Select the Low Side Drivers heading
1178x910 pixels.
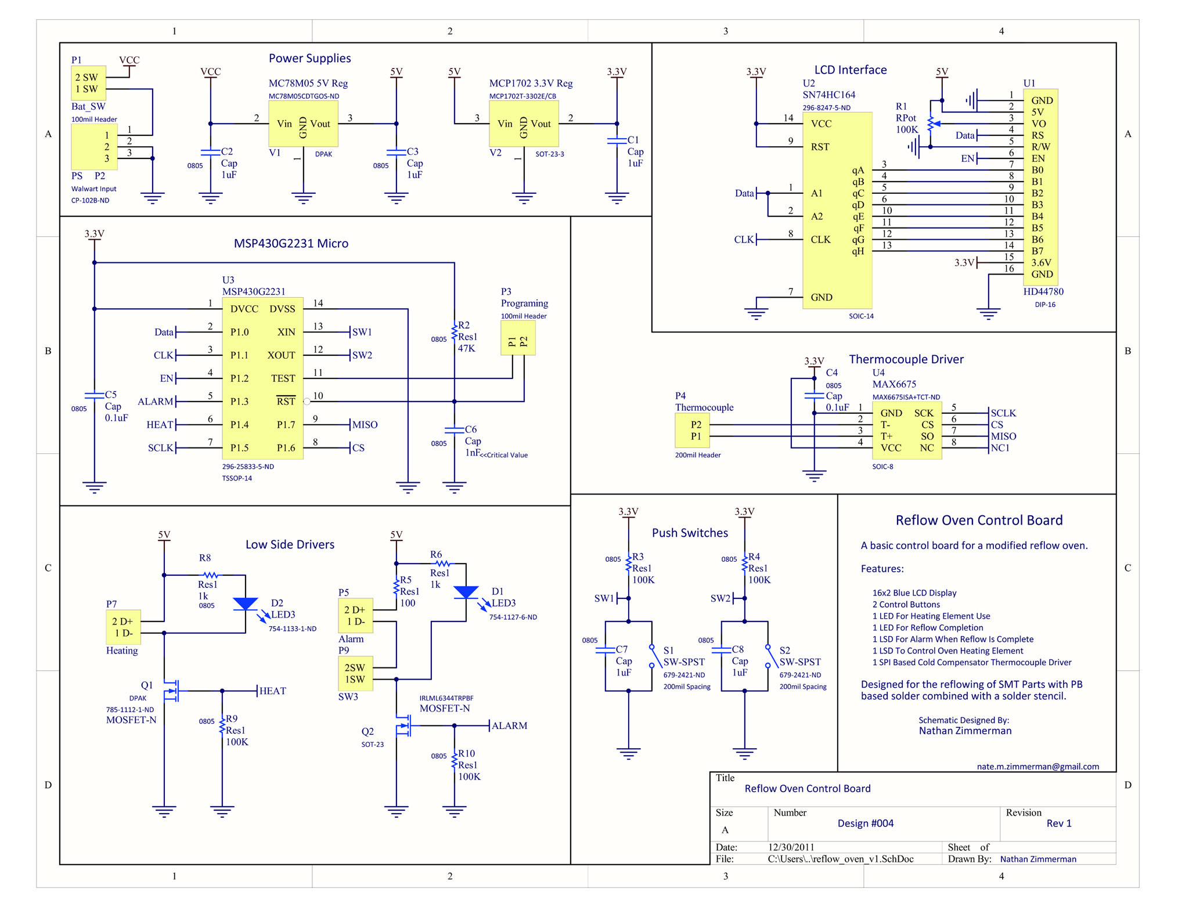[290, 544]
